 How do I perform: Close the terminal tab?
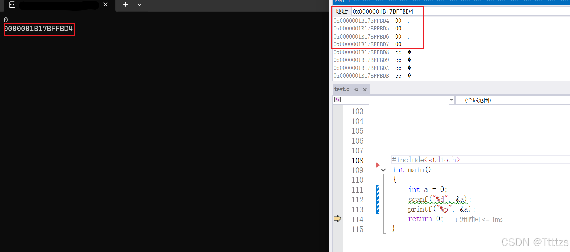[x=105, y=5]
